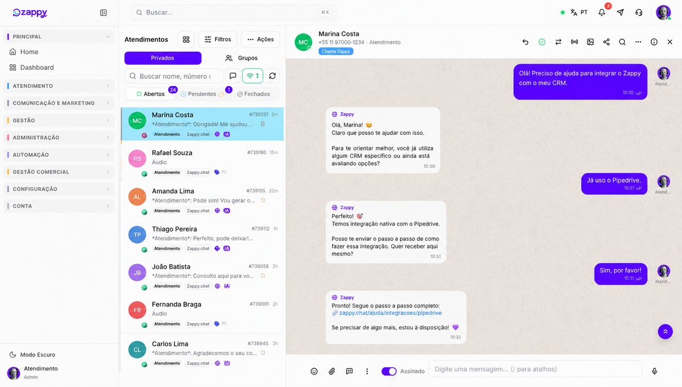Focus the Buscar nome, número search field
682x387 pixels.
point(174,76)
